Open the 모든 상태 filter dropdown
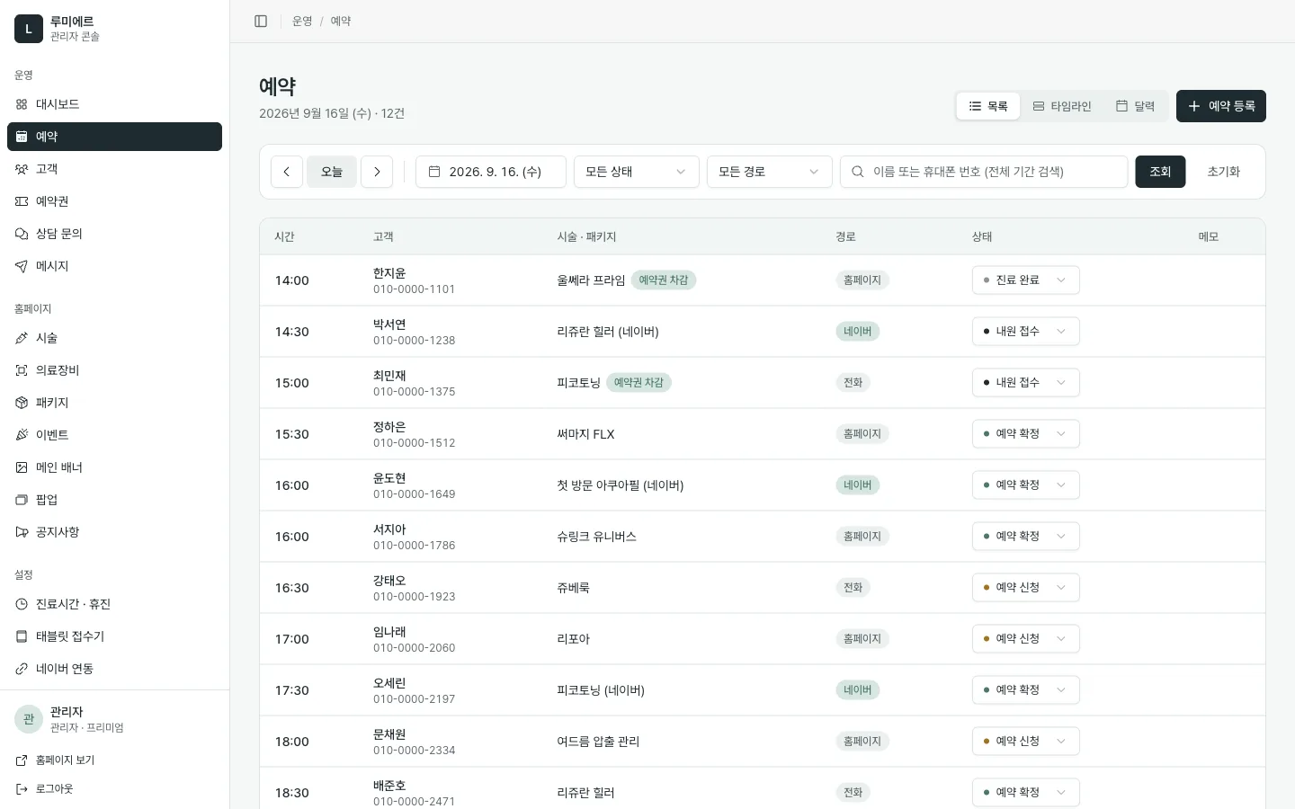Screen dimensions: 1295x809 637,172
